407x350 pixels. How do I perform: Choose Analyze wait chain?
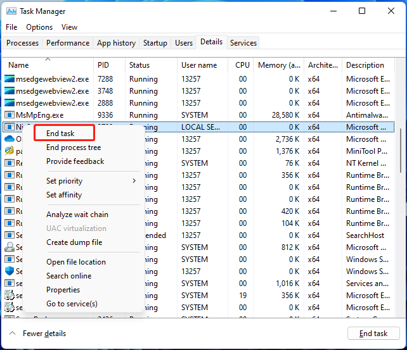77,215
